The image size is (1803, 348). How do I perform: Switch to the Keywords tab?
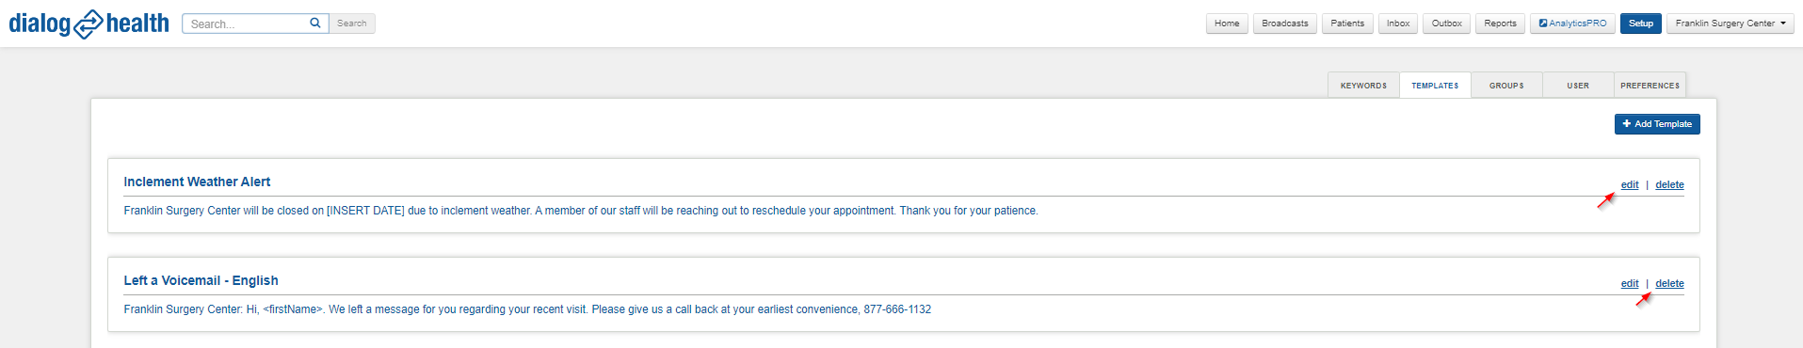pyautogui.click(x=1363, y=86)
